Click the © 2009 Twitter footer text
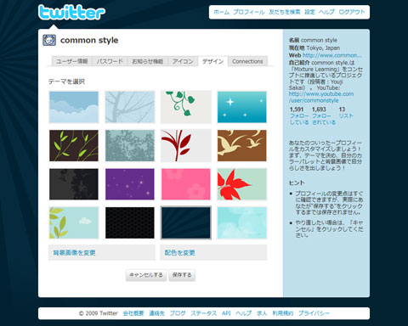Viewport: 408px width, 326px height. tap(98, 313)
